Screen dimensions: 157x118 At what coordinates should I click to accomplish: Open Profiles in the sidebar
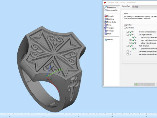coord(110,40)
